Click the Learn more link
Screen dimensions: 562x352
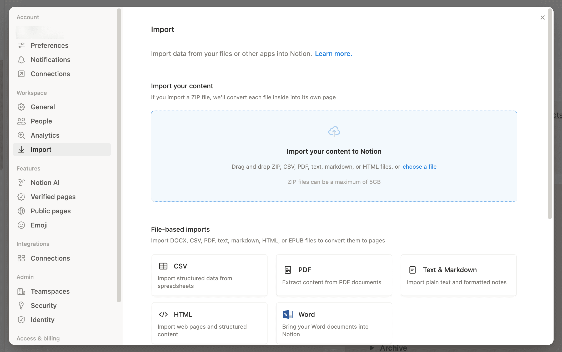pyautogui.click(x=333, y=54)
